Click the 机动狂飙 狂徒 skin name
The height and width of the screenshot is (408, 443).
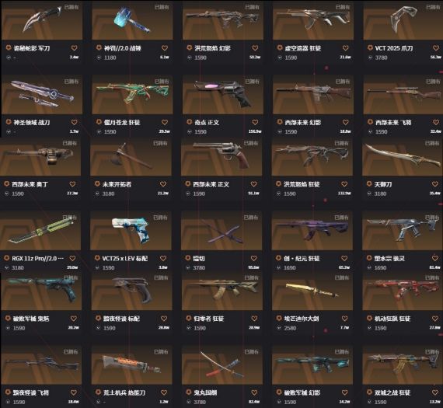pyautogui.click(x=392, y=319)
